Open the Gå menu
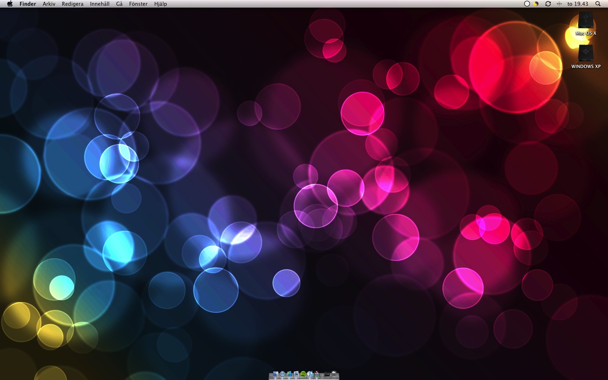Viewport: 608px width, 380px height. pos(119,4)
